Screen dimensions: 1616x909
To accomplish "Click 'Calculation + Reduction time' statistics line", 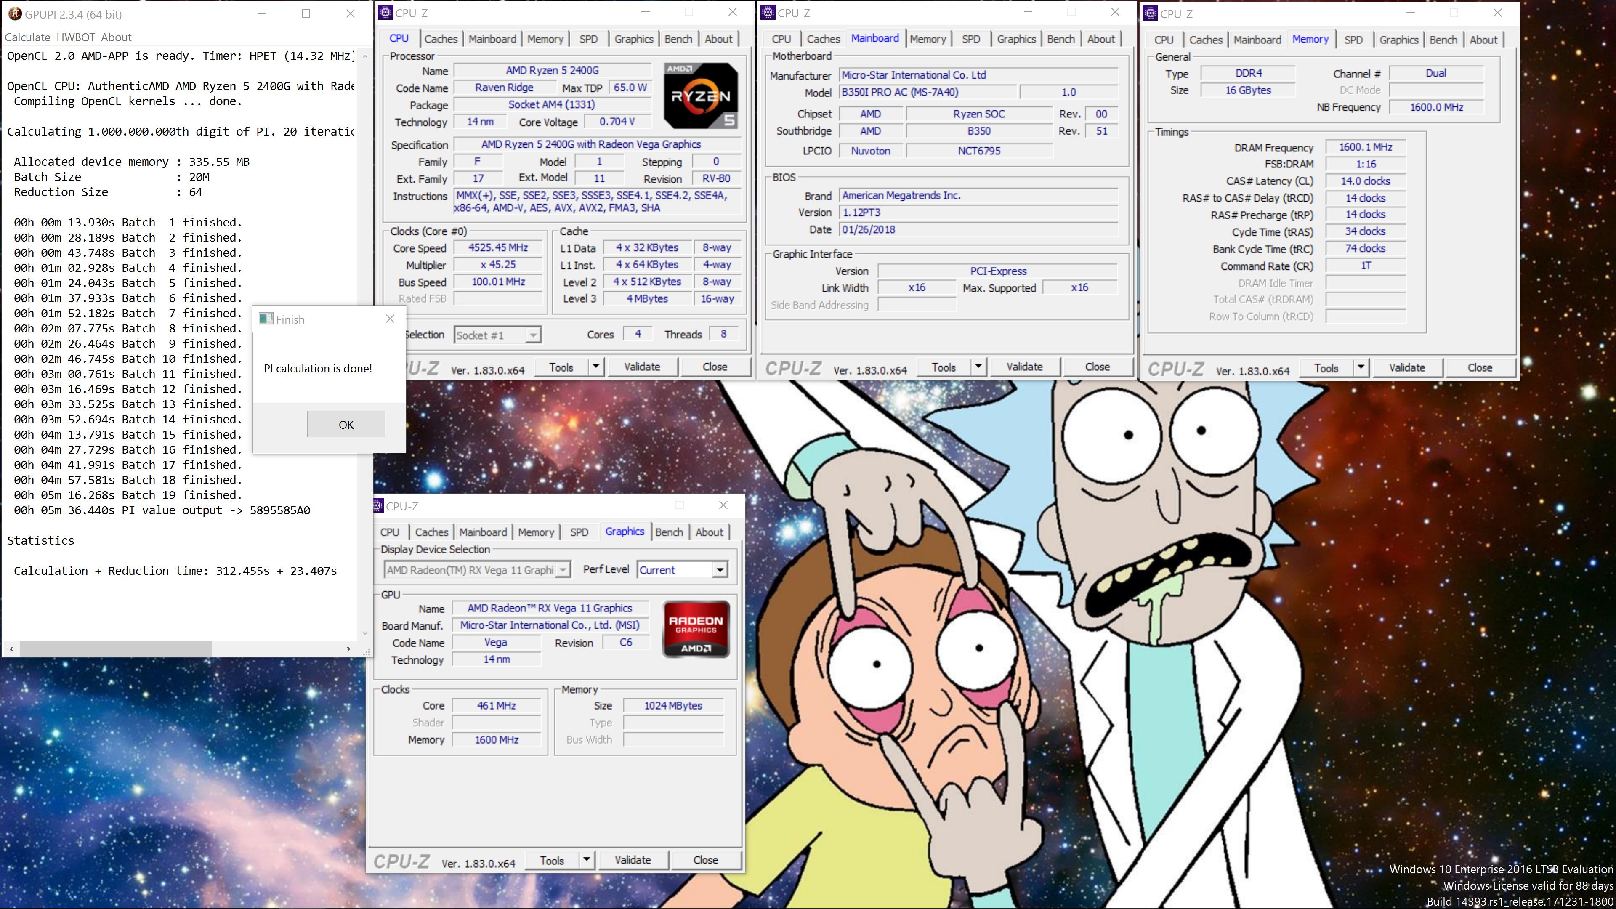I will pyautogui.click(x=175, y=571).
